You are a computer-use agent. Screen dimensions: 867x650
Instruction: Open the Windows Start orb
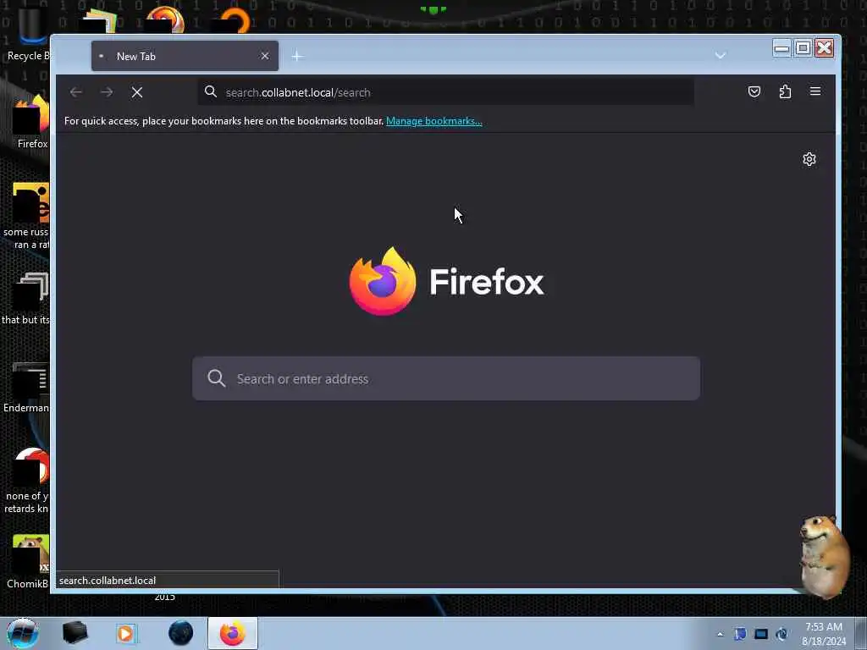point(23,633)
